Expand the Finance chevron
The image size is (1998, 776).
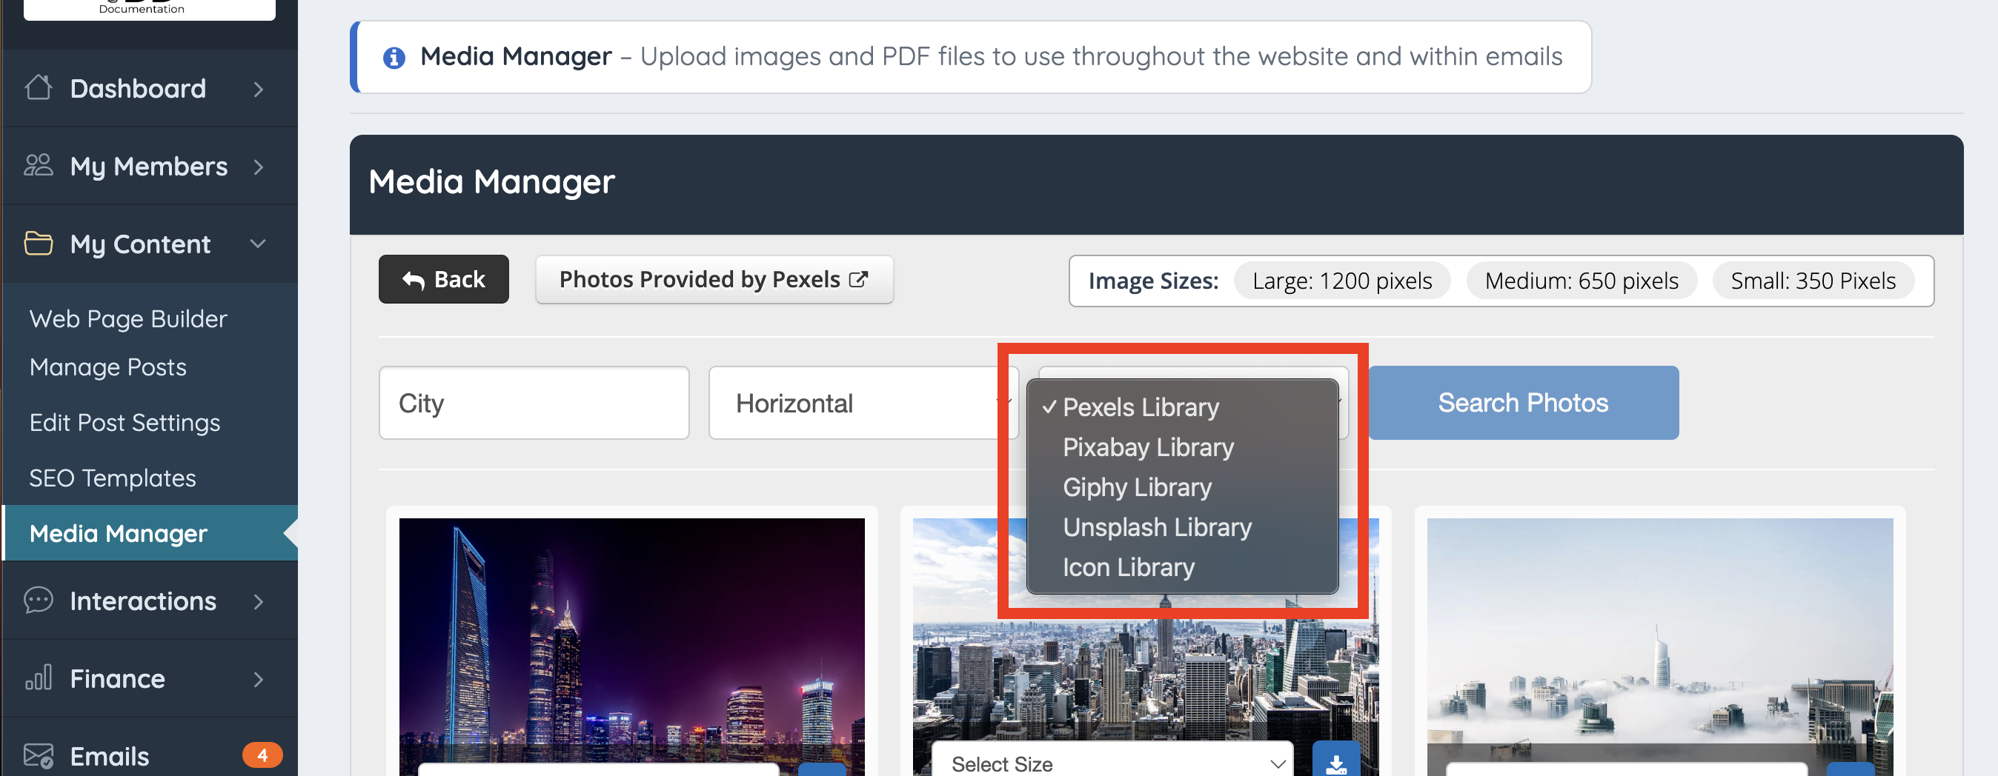pyautogui.click(x=259, y=679)
